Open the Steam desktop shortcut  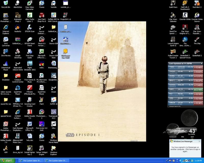[x=54, y=88]
